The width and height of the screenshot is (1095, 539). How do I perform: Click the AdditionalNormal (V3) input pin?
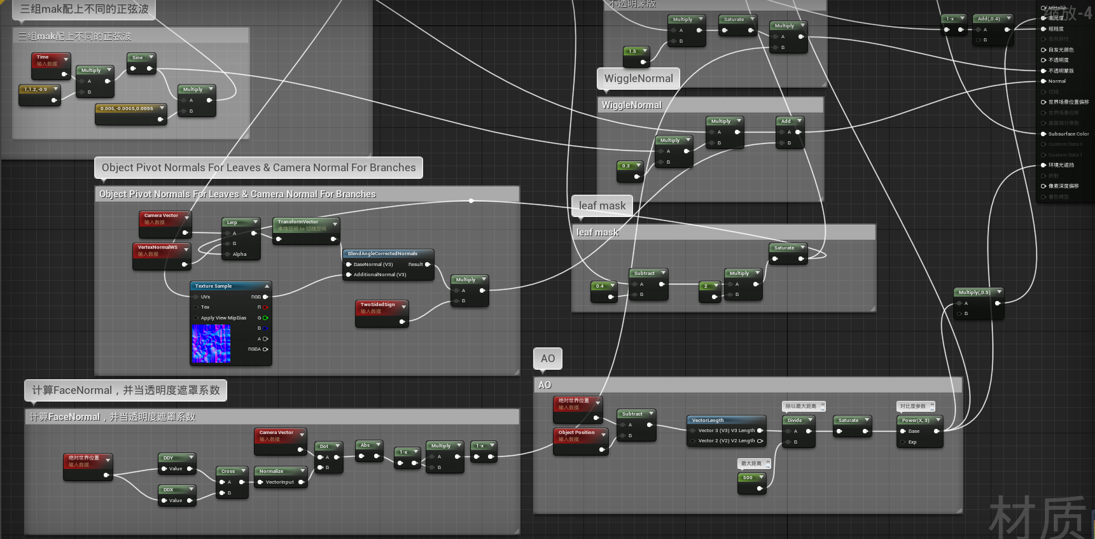(349, 274)
